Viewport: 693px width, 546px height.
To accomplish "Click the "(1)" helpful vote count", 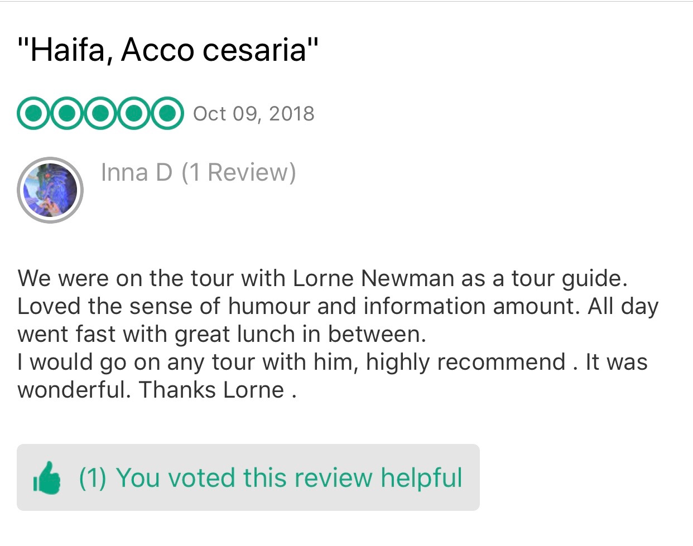I will [x=93, y=478].
